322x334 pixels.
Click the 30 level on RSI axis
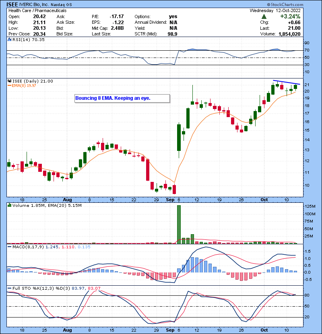307,64
